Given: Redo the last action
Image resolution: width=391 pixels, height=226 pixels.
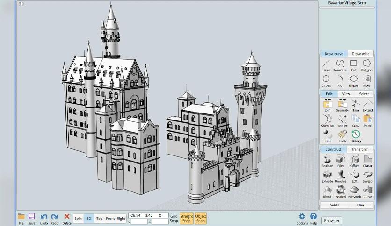Looking at the screenshot, I should click(54, 219).
